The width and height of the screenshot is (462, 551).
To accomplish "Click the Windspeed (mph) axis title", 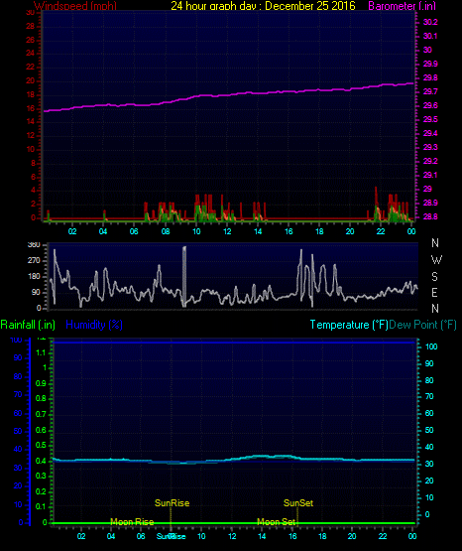I will [75, 6].
